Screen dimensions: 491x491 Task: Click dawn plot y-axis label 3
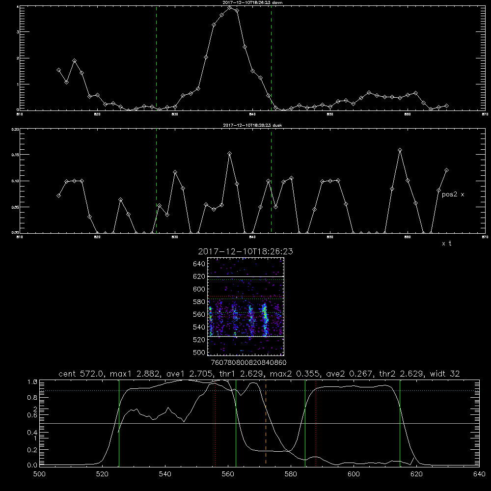point(18,32)
